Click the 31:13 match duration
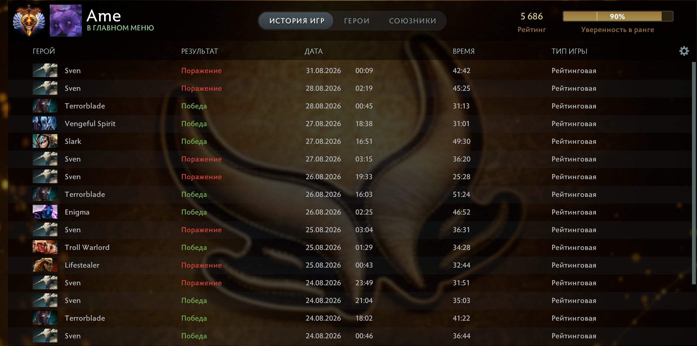The height and width of the screenshot is (346, 697). (x=461, y=106)
